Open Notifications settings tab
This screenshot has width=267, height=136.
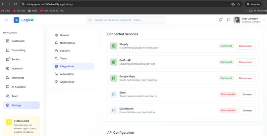coord(74,43)
